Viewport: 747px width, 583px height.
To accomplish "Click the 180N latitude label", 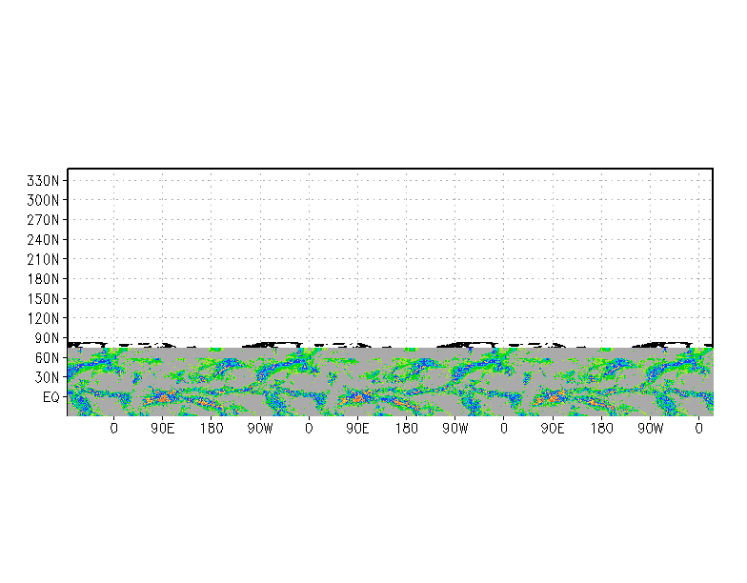I will click(x=43, y=279).
